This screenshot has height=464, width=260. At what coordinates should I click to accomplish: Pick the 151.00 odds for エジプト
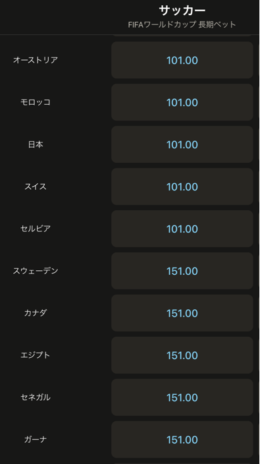(x=182, y=355)
